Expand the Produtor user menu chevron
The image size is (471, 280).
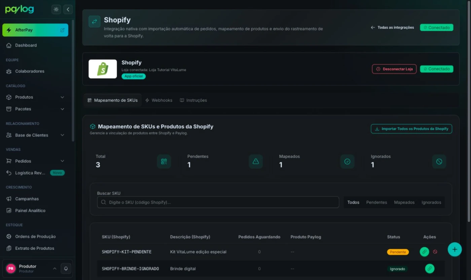tap(55, 269)
